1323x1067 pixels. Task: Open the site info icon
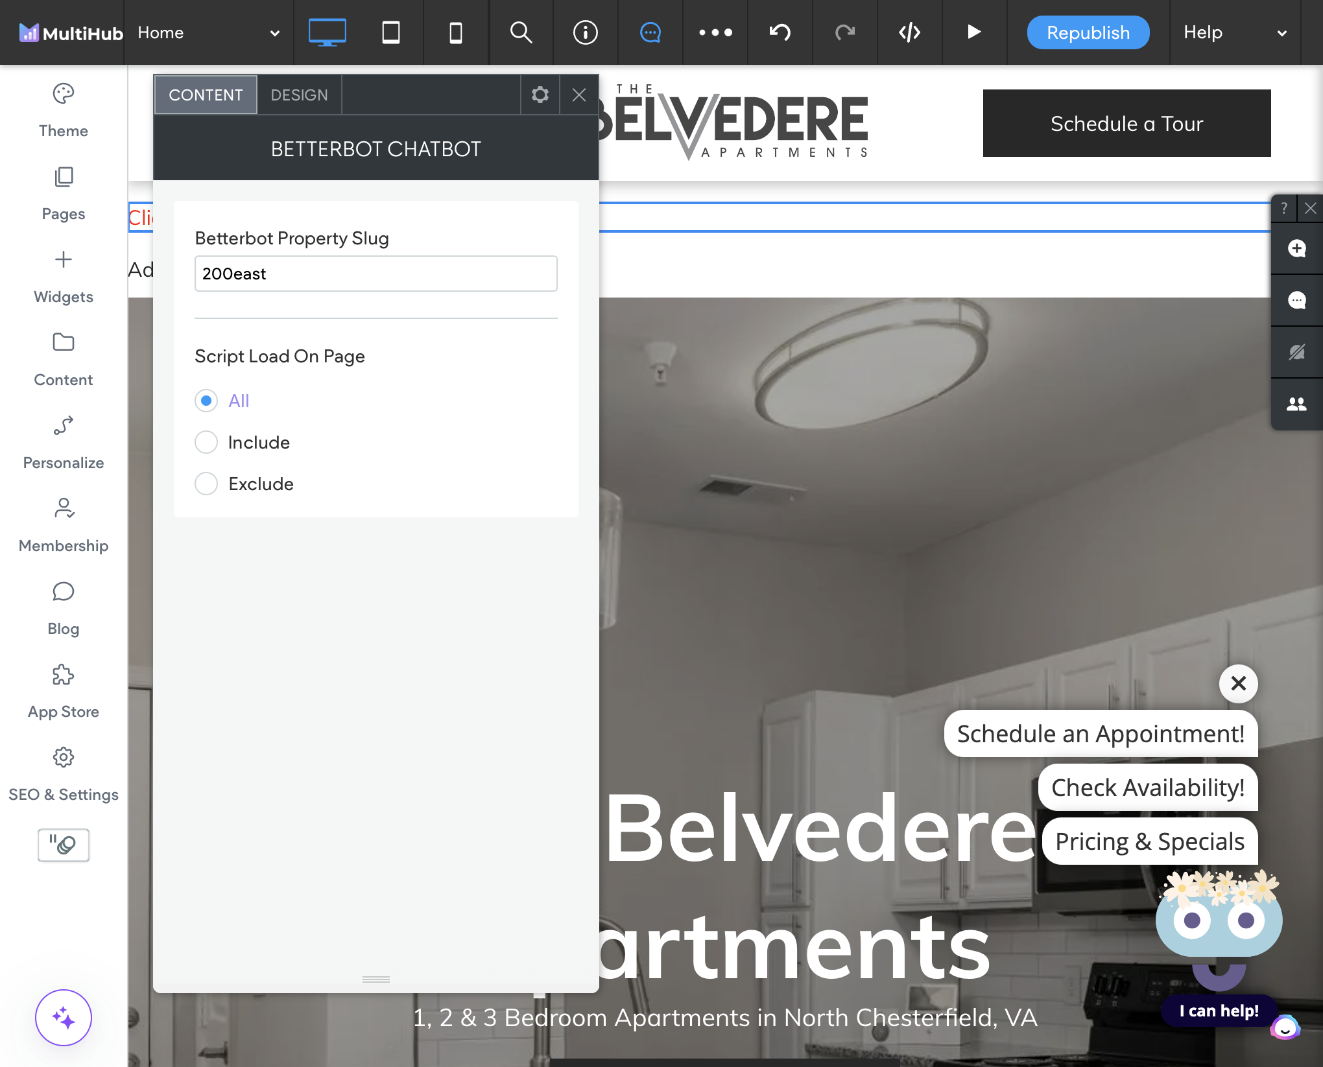pos(586,32)
